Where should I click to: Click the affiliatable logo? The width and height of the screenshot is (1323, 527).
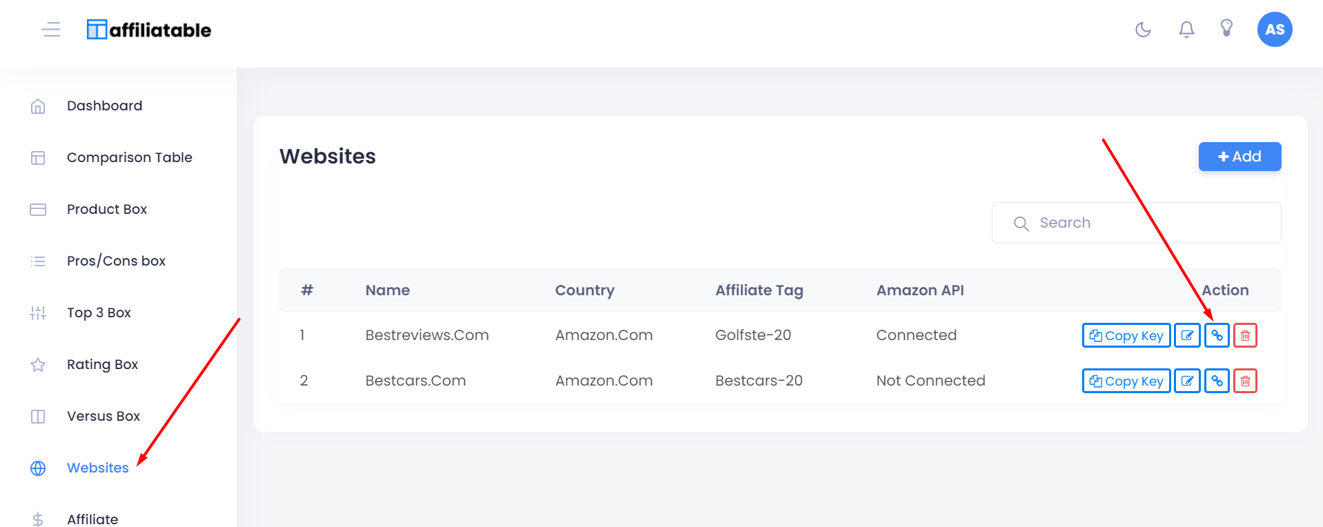pos(149,30)
